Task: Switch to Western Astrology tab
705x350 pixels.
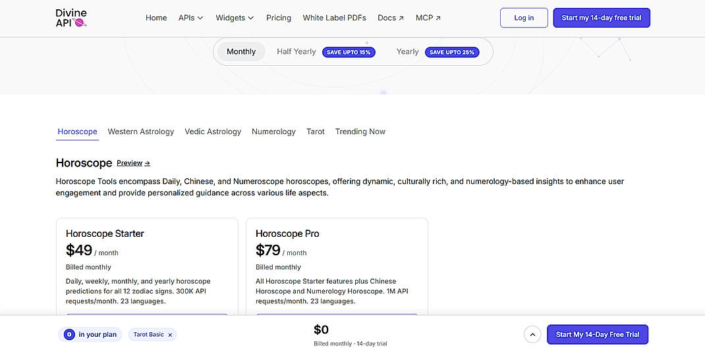Action: click(141, 132)
